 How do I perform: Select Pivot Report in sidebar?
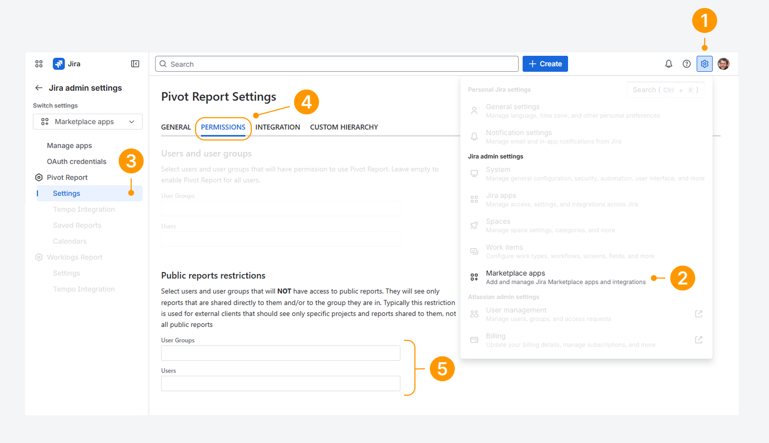pos(67,177)
